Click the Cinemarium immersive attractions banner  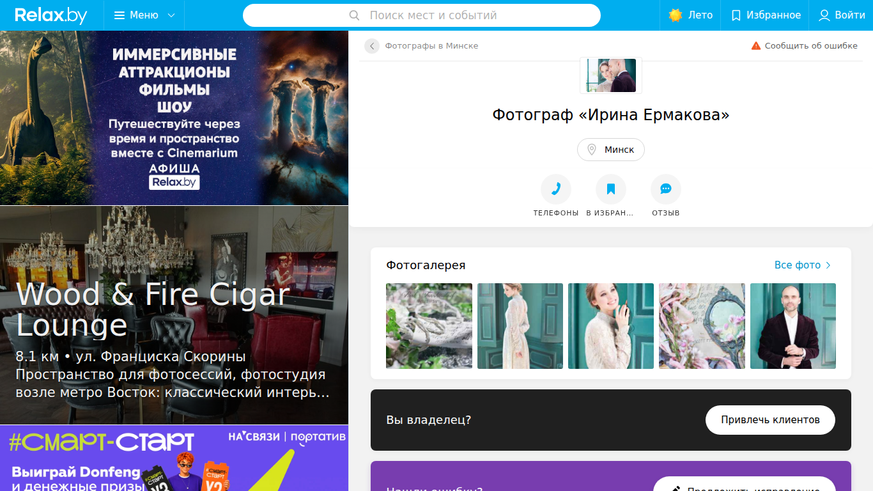click(x=174, y=118)
